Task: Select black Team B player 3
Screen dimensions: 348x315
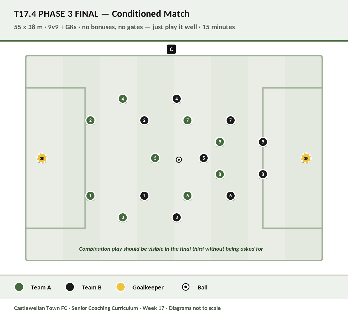Action: click(177, 217)
